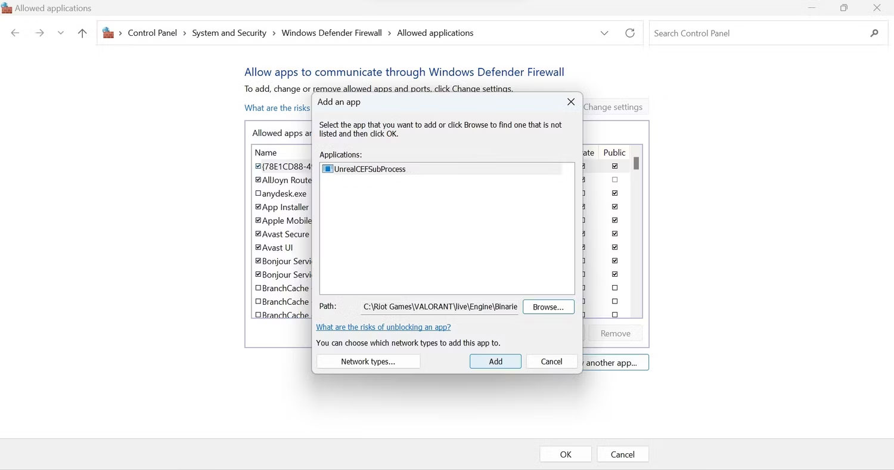Cancel the Add an app dialog

(x=552, y=361)
